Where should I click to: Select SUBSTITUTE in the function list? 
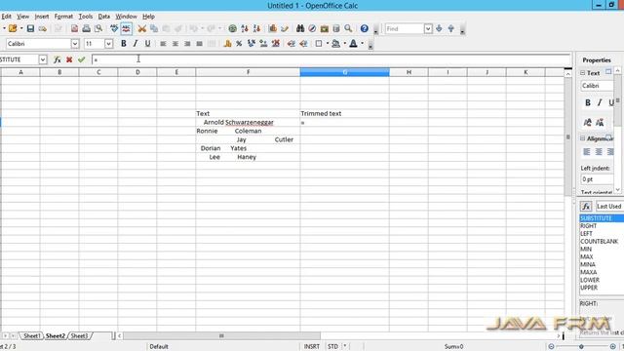click(602, 218)
